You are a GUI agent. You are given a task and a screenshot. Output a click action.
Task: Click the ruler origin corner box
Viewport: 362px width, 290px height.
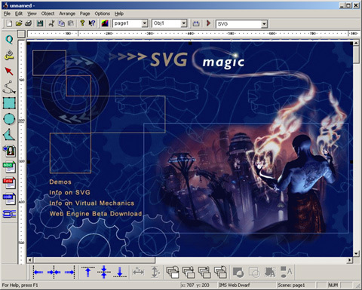[22, 34]
